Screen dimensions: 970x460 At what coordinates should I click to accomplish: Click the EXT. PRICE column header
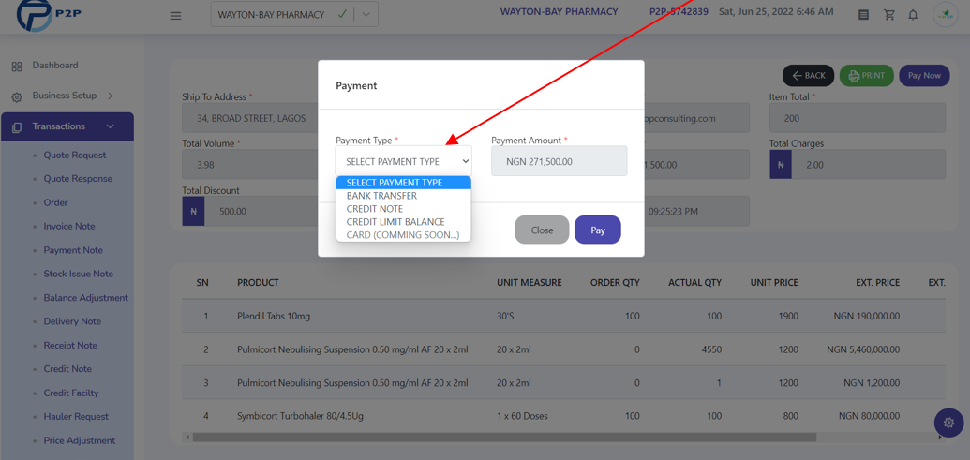click(x=878, y=283)
